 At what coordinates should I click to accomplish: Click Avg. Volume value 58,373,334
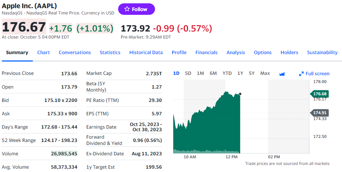[x=64, y=167]
